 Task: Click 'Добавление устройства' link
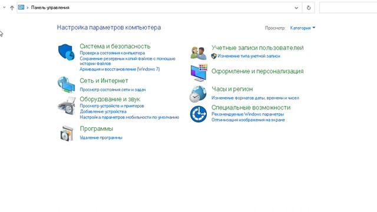coord(103,111)
